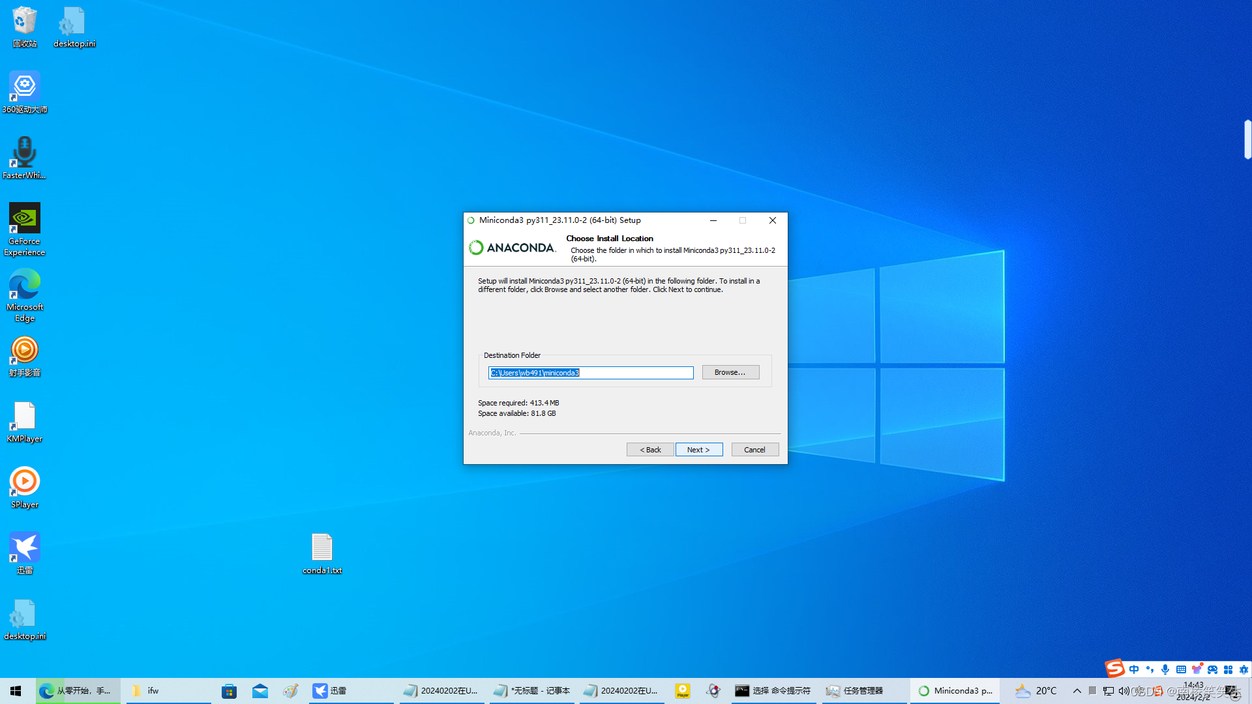Switch to *无标题 - 记事本 taskbar window
Screen dimensions: 1252x704
(x=532, y=691)
